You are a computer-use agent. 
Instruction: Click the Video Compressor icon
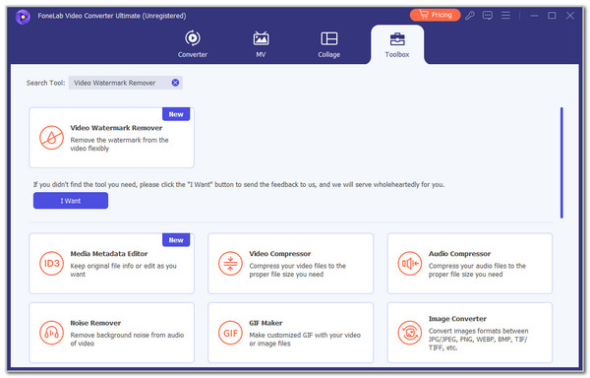tap(230, 263)
